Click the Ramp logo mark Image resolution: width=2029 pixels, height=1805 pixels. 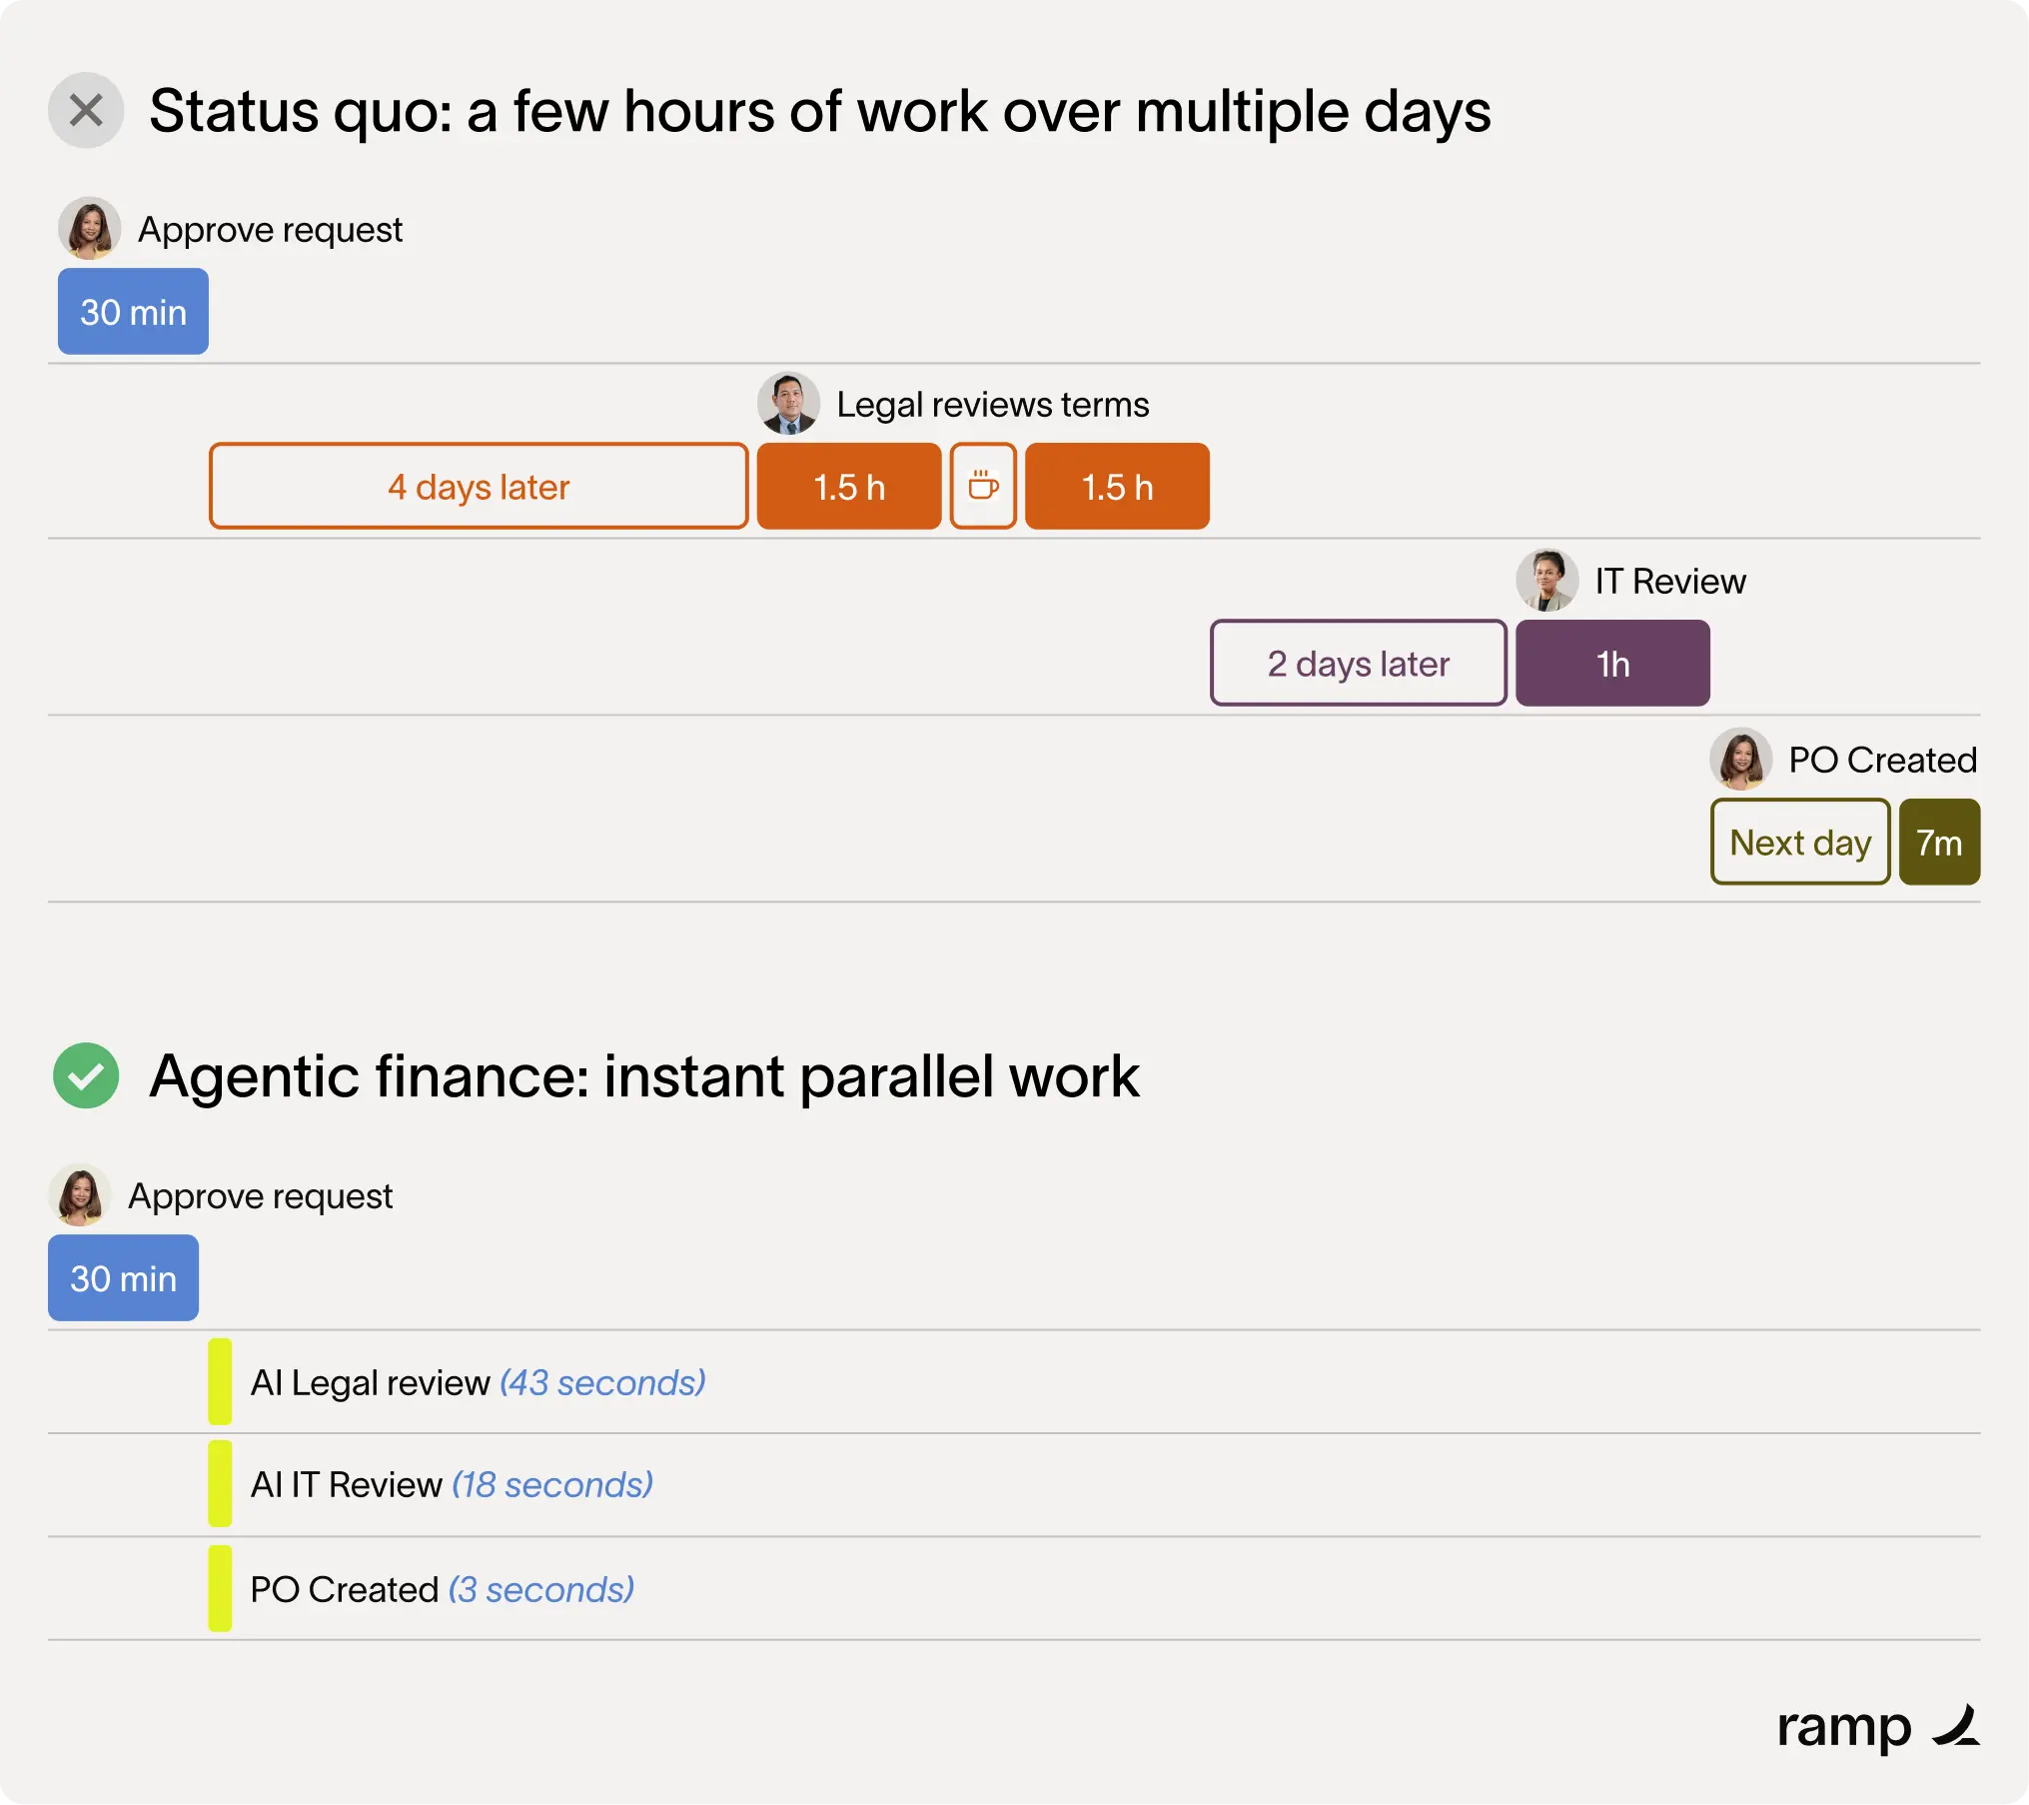click(x=1956, y=1726)
